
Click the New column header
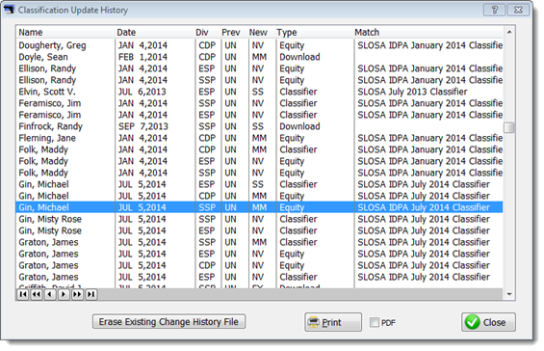(x=261, y=33)
